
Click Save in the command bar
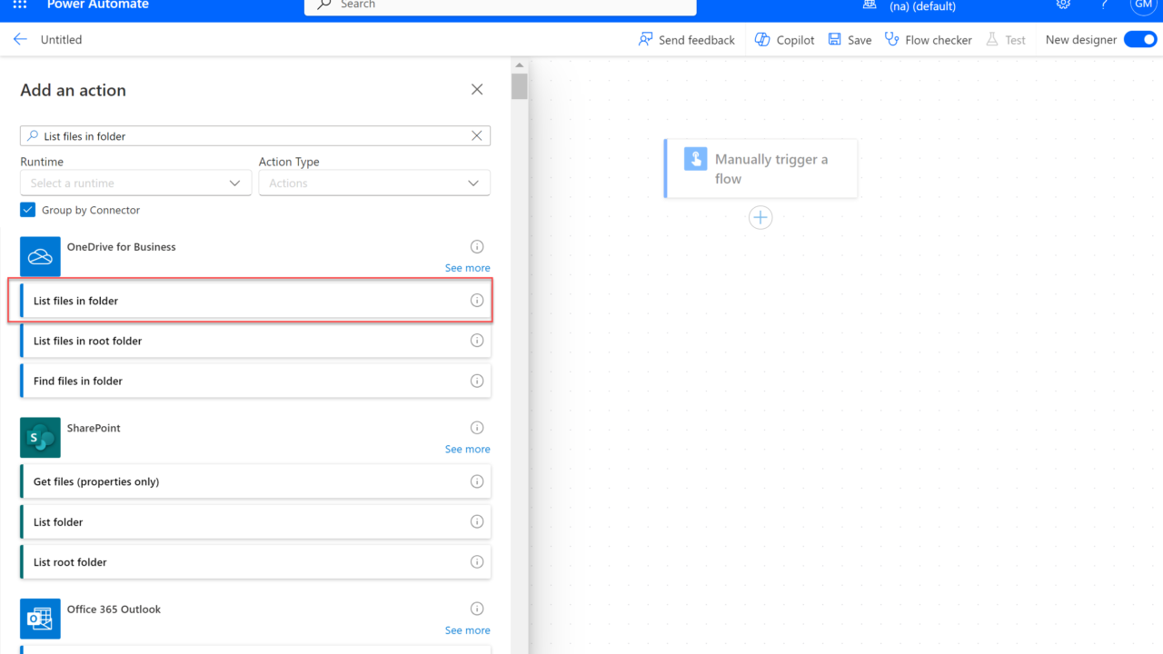[850, 40]
